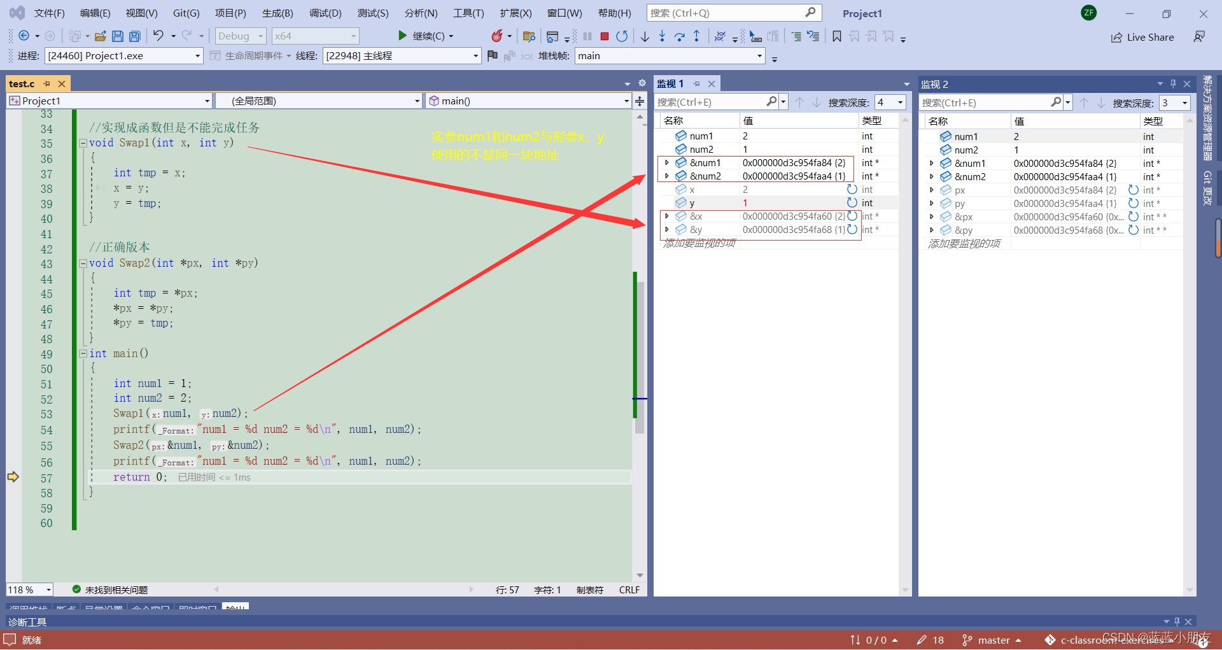
Task: Stop debugging with the red square icon
Action: (605, 36)
